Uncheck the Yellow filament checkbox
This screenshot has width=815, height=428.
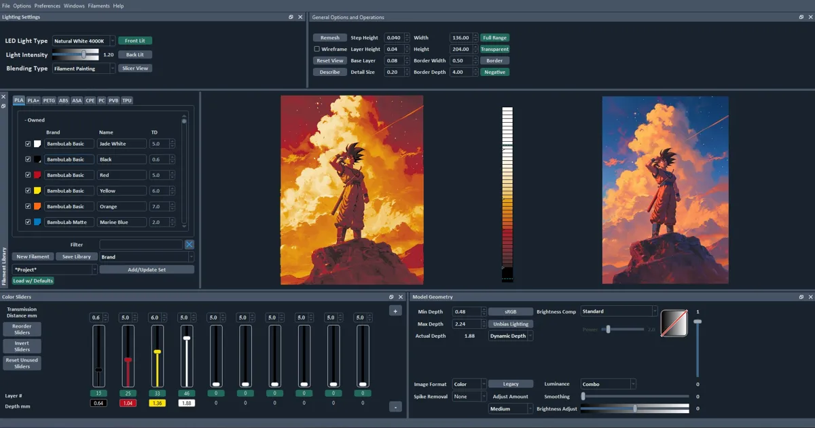pos(28,191)
